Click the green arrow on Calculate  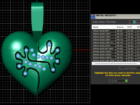[x=126, y=81]
